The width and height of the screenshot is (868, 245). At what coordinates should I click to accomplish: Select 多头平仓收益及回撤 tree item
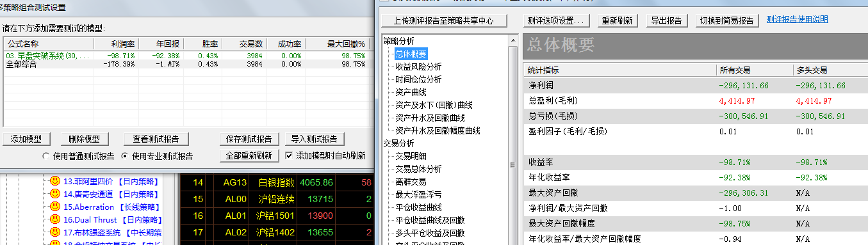(430, 233)
